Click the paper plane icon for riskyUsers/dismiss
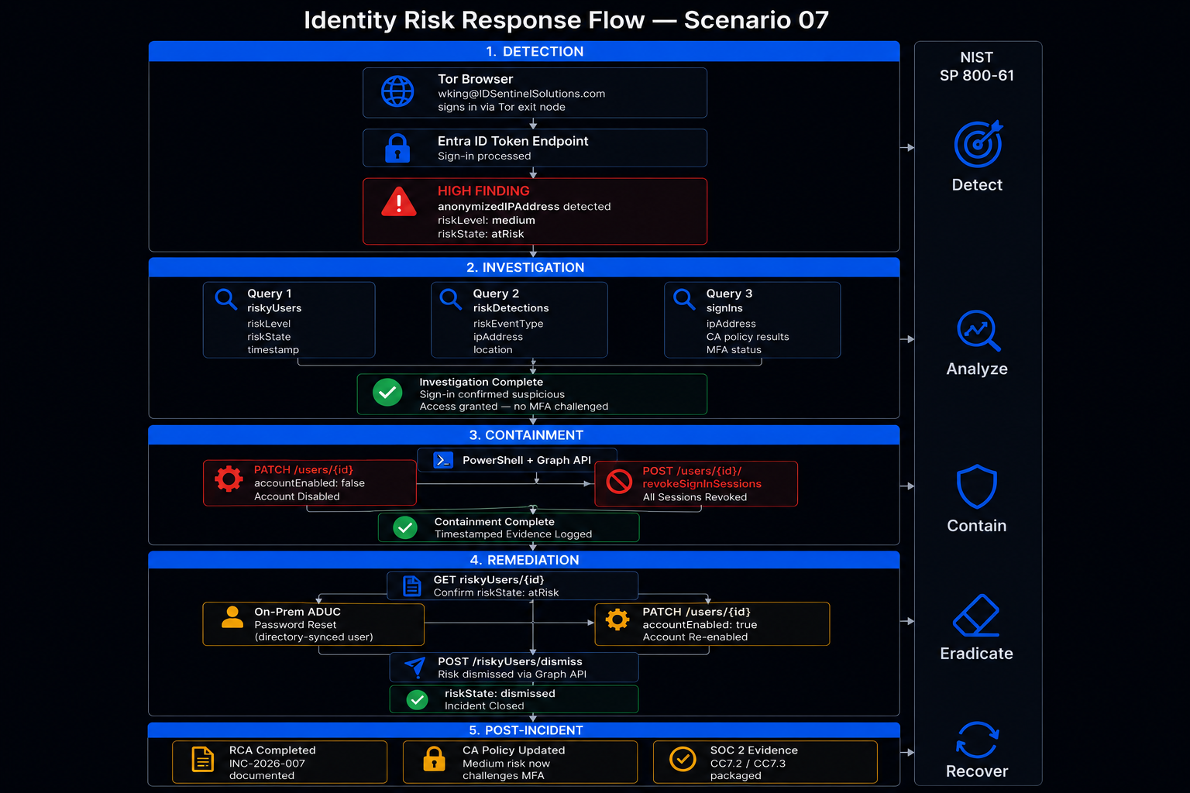This screenshot has height=793, width=1190. [415, 667]
